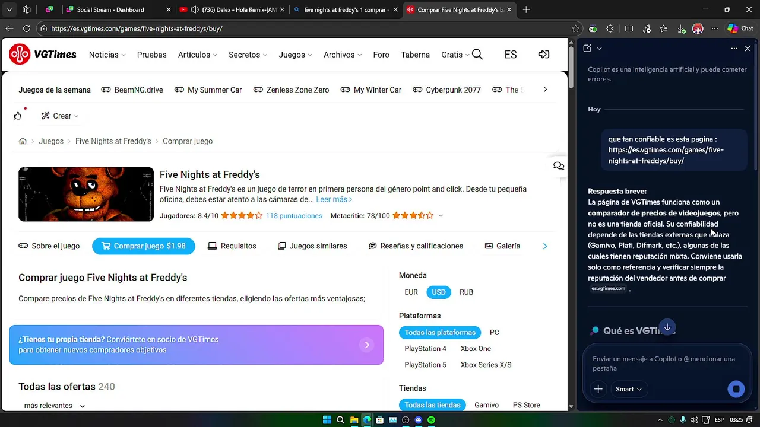The height and width of the screenshot is (427, 760).
Task: Select Todas las plataformas filter
Action: pos(440,332)
